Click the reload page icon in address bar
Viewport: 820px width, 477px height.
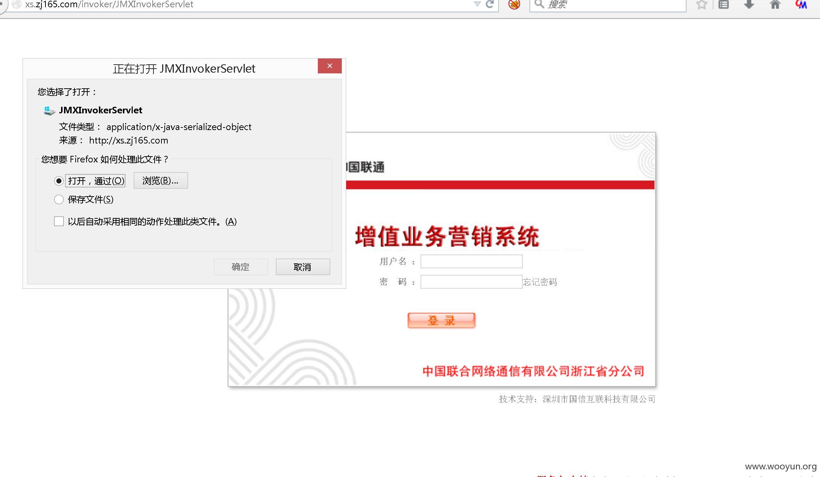click(490, 4)
